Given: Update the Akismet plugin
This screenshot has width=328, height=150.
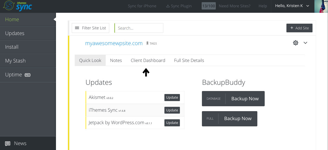Looking at the screenshot, I should [x=172, y=98].
